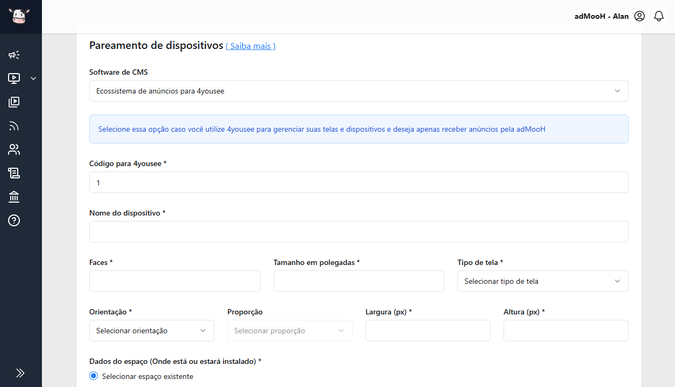Expand the screen menu chevron in sidebar
The height and width of the screenshot is (387, 675).
click(33, 78)
